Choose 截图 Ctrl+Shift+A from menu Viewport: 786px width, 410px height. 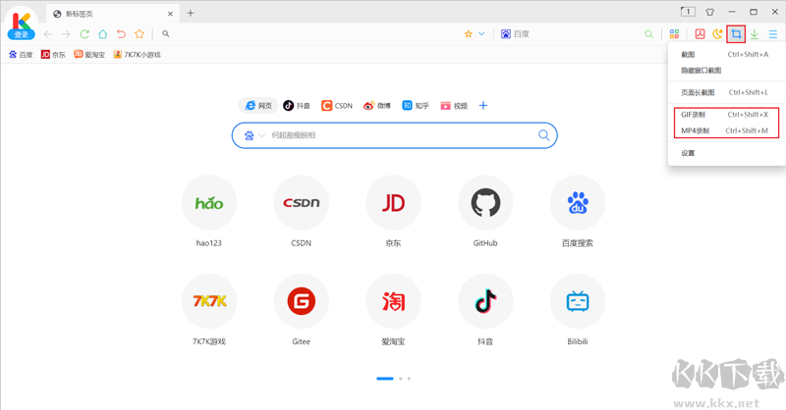(725, 54)
